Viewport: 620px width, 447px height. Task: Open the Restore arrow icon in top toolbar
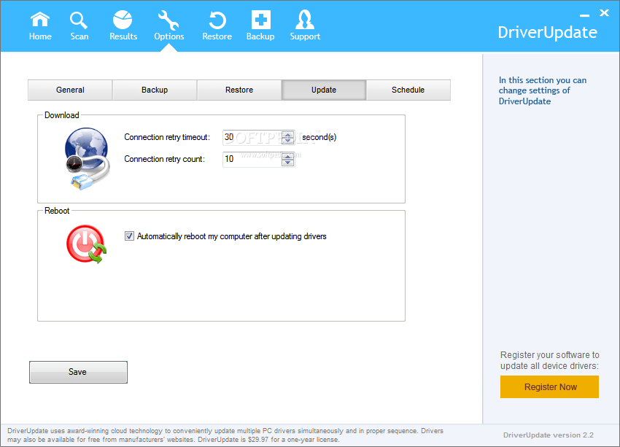point(217,20)
